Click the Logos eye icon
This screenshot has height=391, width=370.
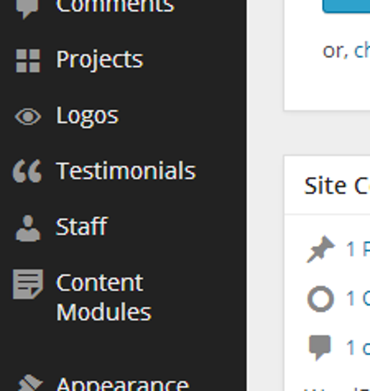(x=28, y=117)
